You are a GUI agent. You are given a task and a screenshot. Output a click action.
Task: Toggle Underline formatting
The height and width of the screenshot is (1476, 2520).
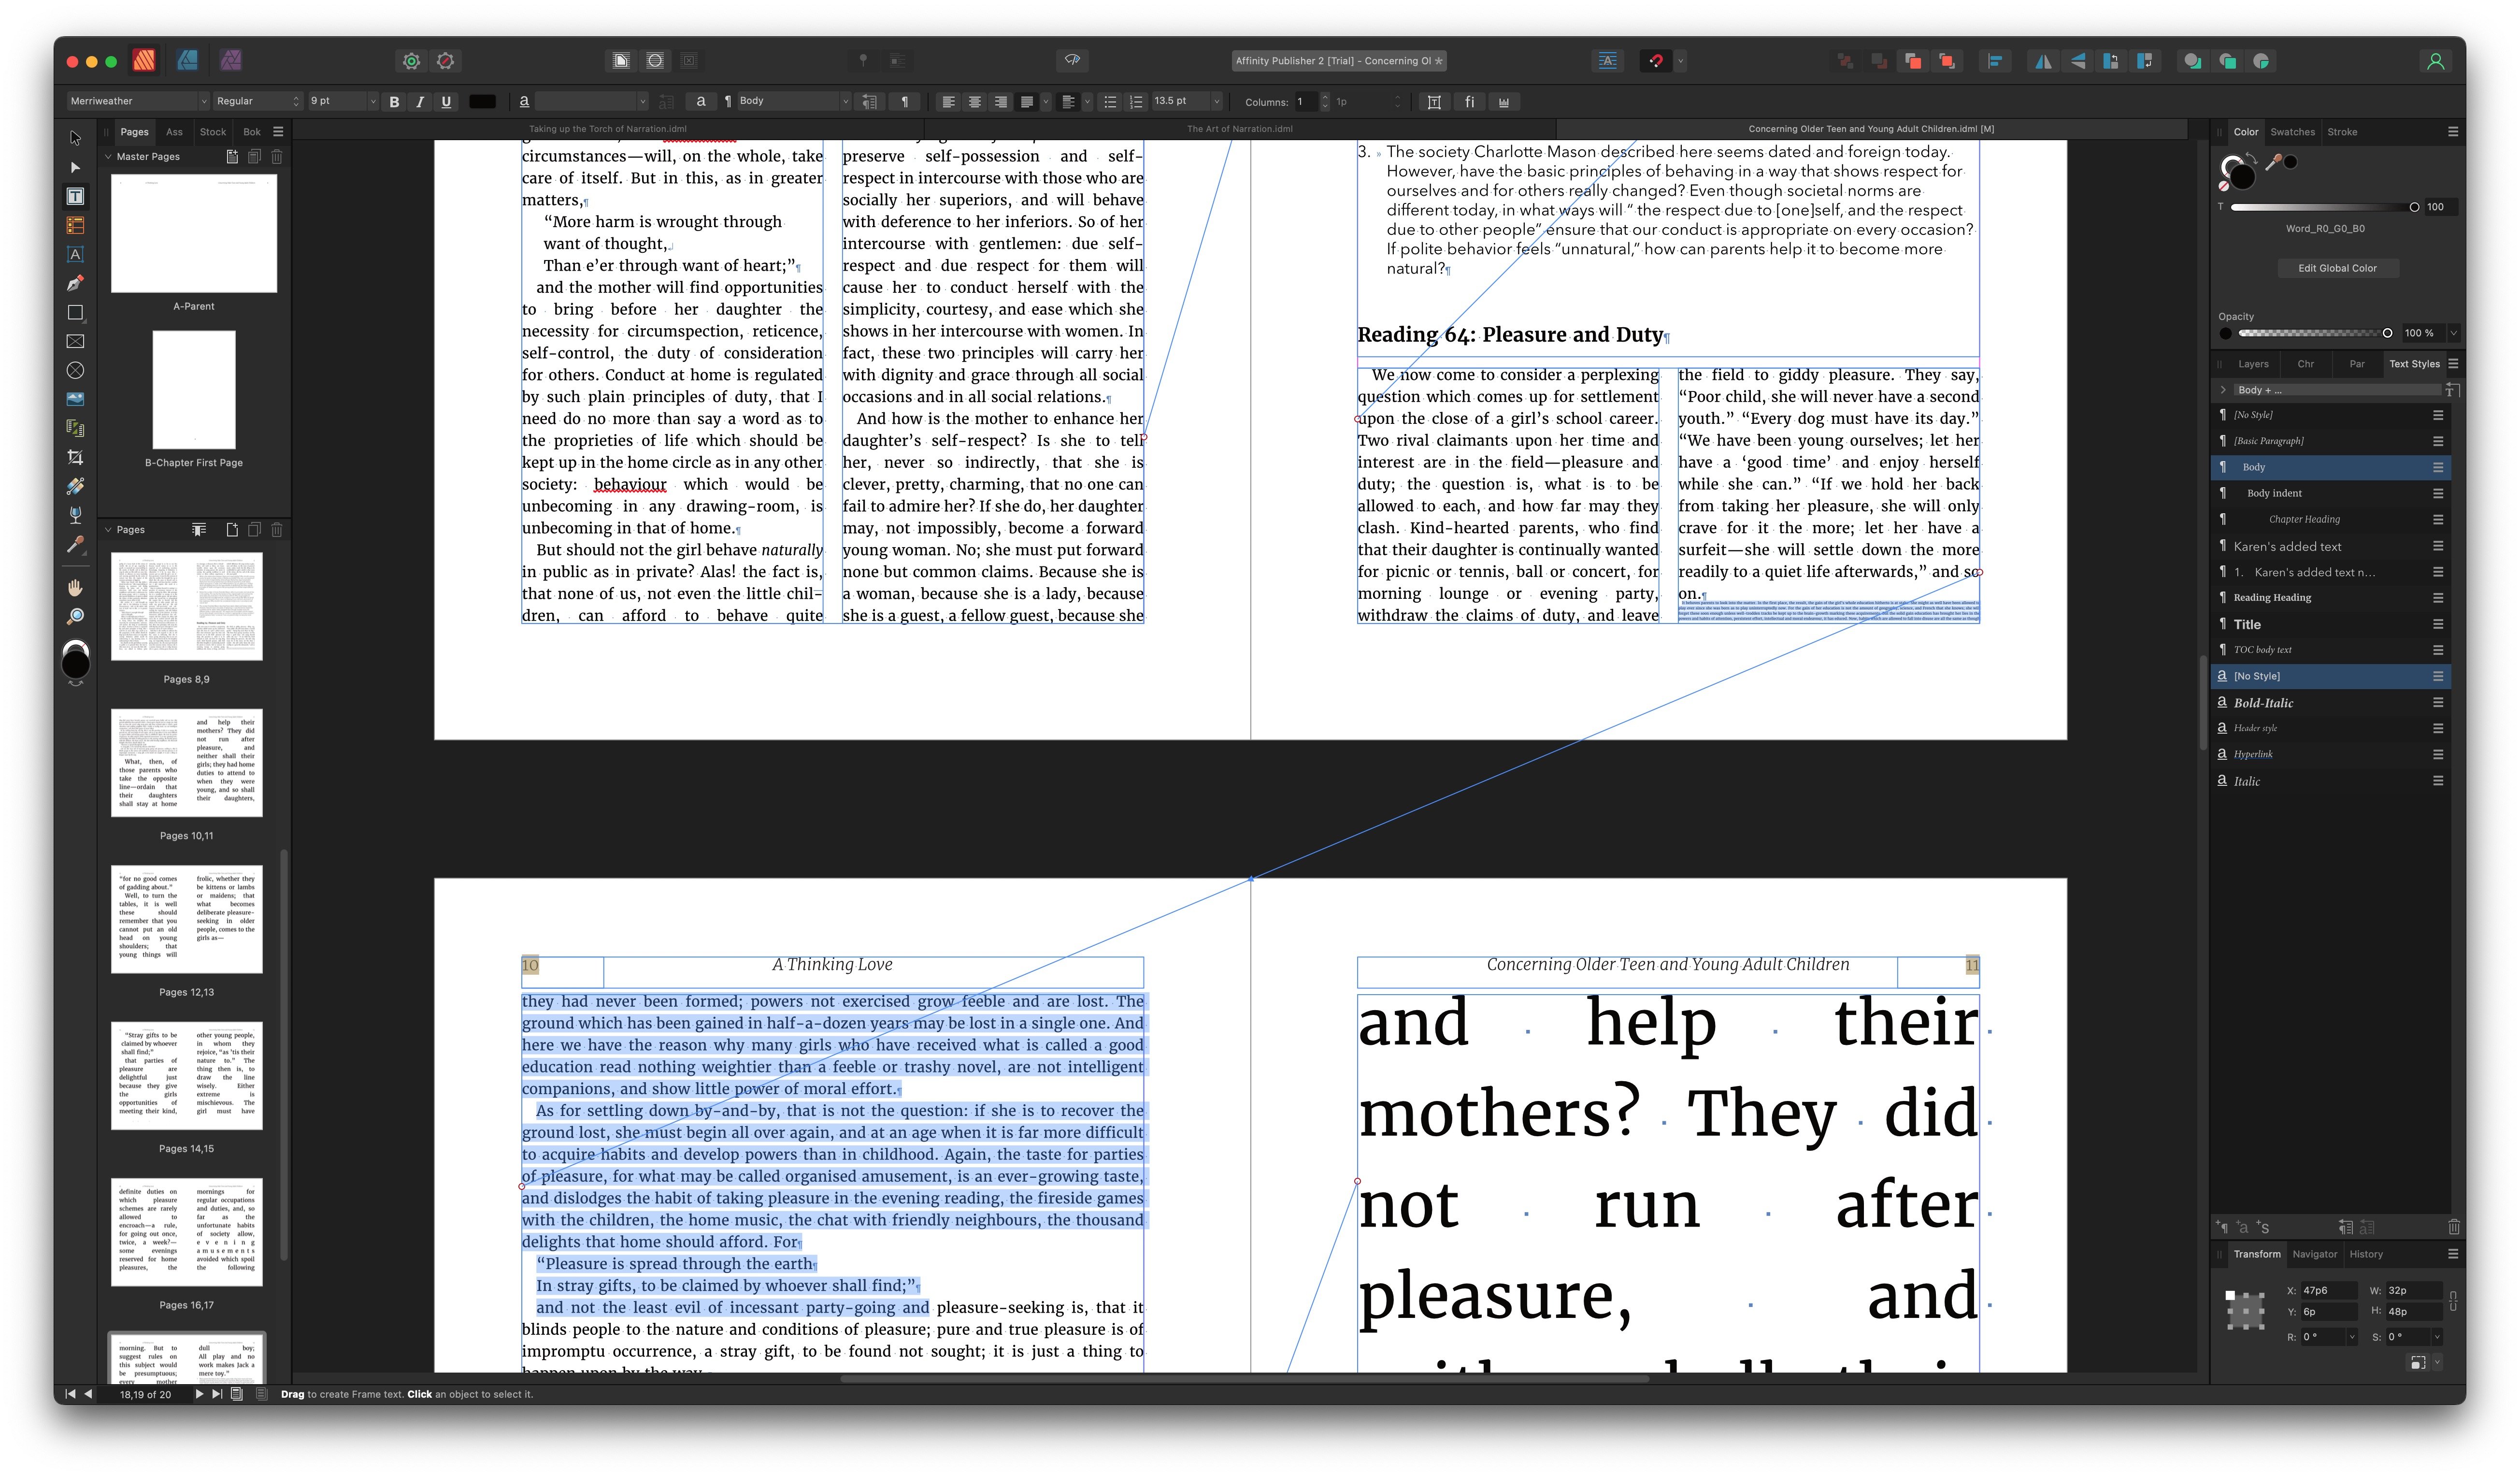coord(446,101)
